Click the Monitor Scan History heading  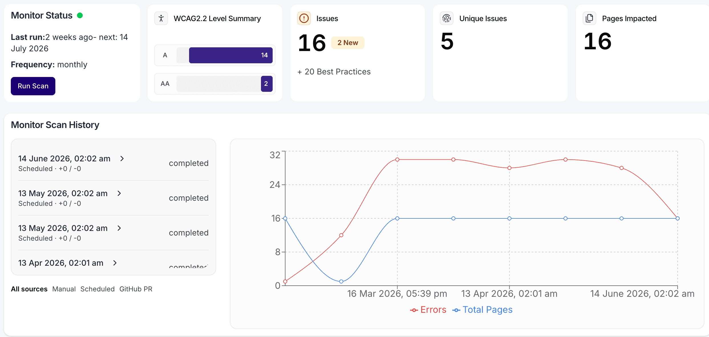point(55,125)
